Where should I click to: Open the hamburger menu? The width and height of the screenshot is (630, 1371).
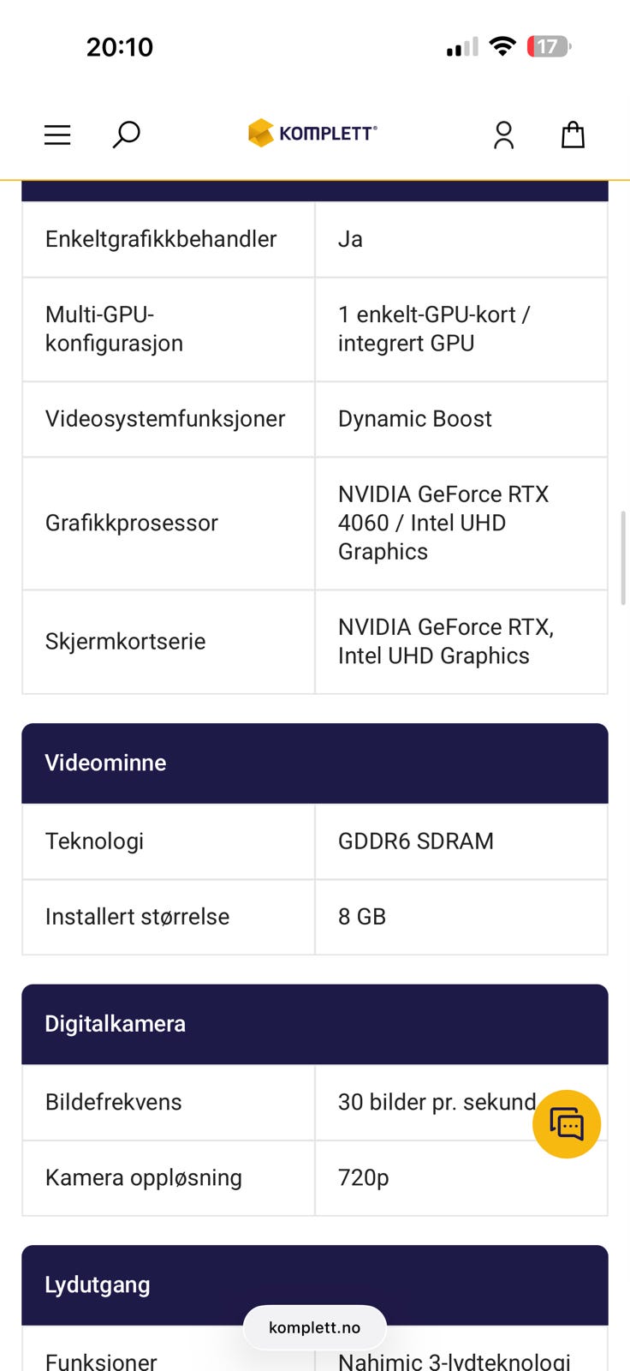(57, 135)
